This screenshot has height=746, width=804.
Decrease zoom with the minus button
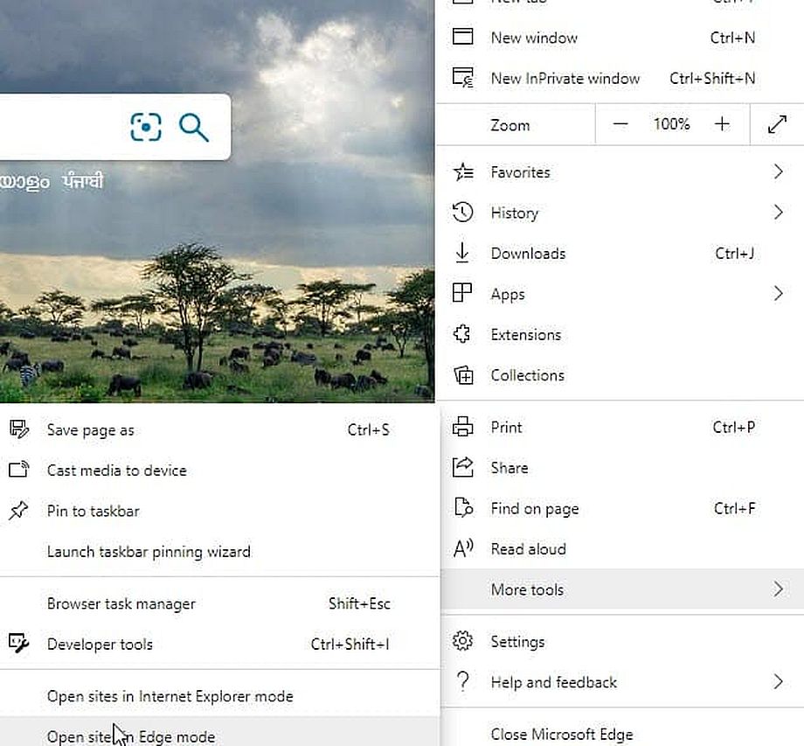tap(620, 125)
